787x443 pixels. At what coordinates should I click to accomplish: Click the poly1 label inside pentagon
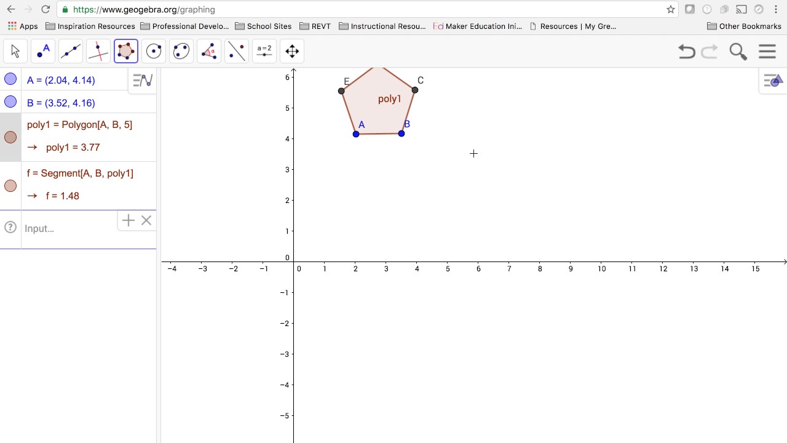[389, 98]
